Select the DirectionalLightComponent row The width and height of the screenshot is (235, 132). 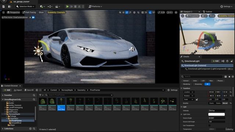207,69
